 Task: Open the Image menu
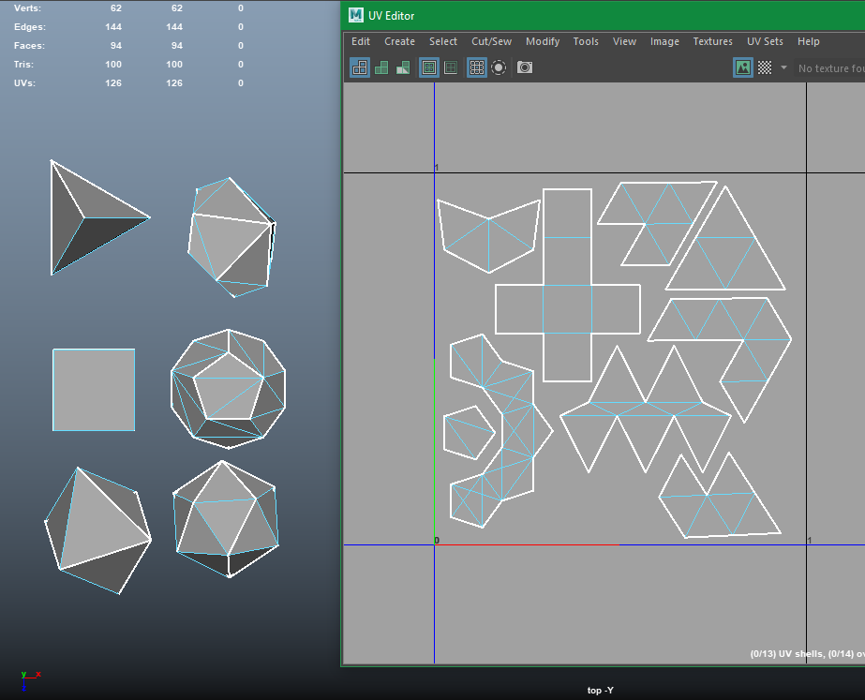point(664,41)
